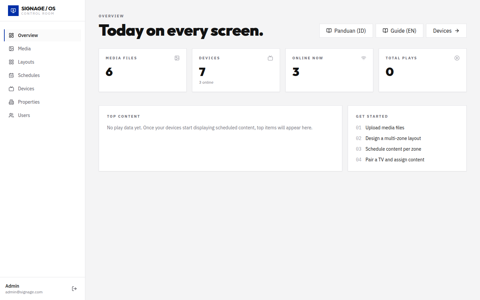Click the Users people icon in sidebar

pyautogui.click(x=11, y=115)
